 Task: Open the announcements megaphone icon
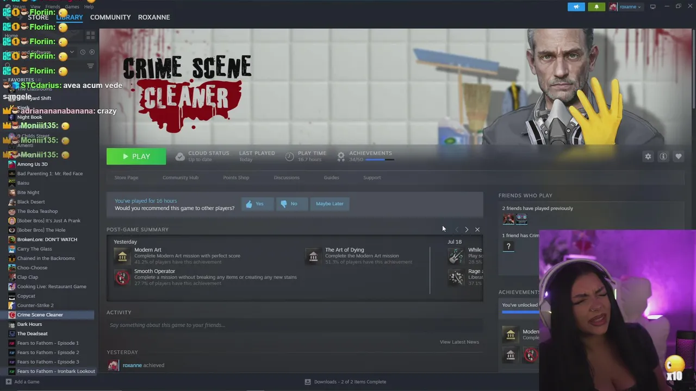click(576, 7)
